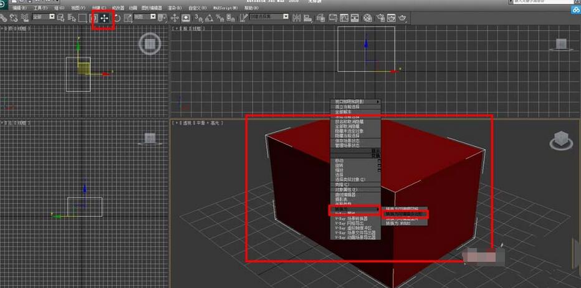Open the Material Editor from toolbar
581x288 pixels.
click(x=367, y=18)
